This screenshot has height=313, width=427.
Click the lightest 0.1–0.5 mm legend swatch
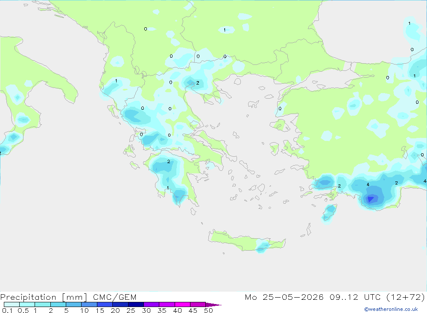pyautogui.click(x=12, y=304)
